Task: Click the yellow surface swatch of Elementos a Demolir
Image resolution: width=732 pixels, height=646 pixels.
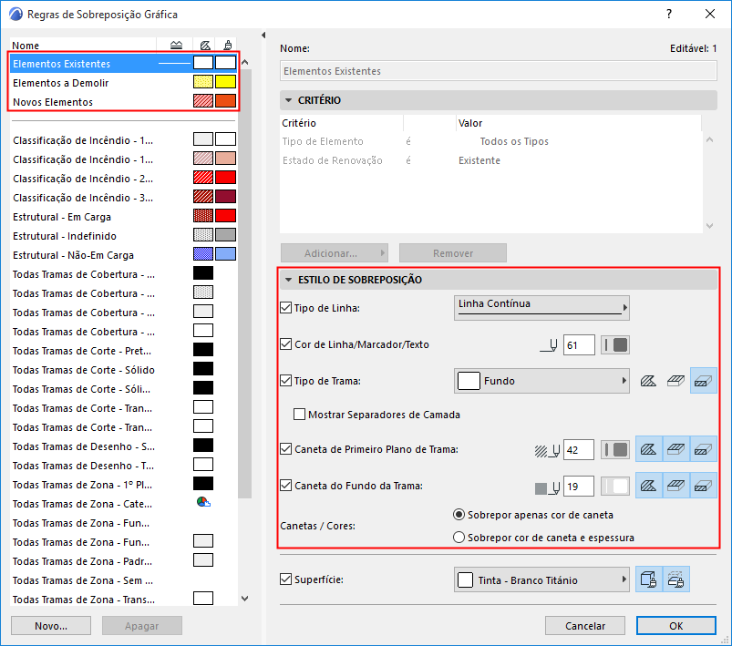Action: pos(225,82)
